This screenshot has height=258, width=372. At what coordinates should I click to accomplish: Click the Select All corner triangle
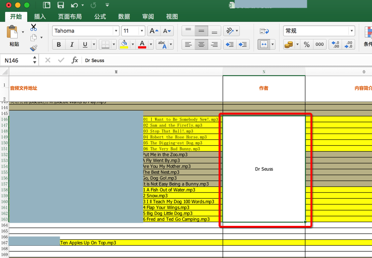click(5, 72)
